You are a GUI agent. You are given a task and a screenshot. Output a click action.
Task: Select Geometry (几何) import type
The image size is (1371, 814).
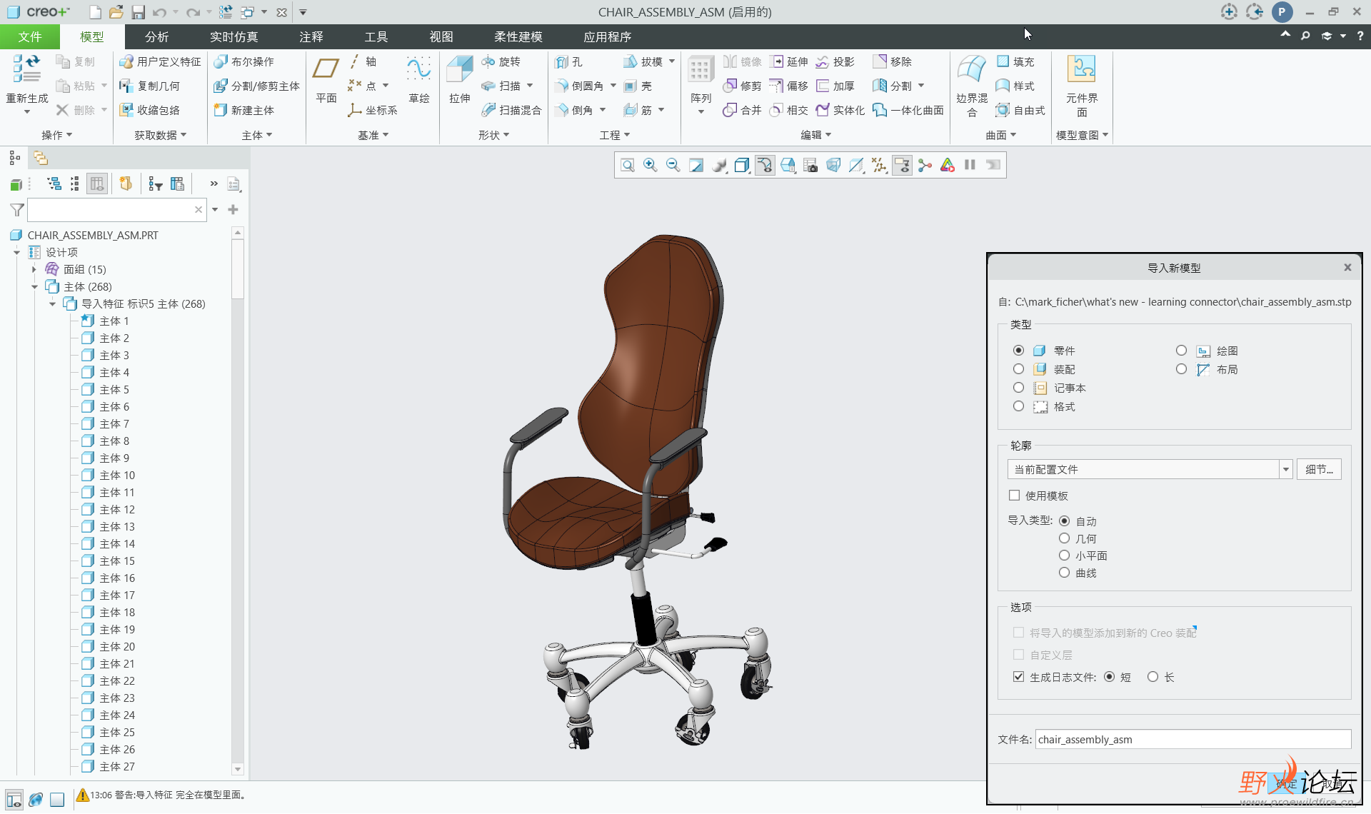pos(1064,538)
